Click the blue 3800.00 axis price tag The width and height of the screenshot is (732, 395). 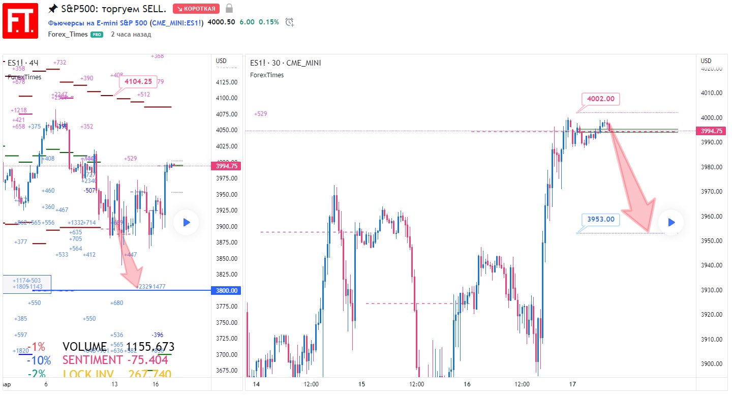tap(226, 290)
